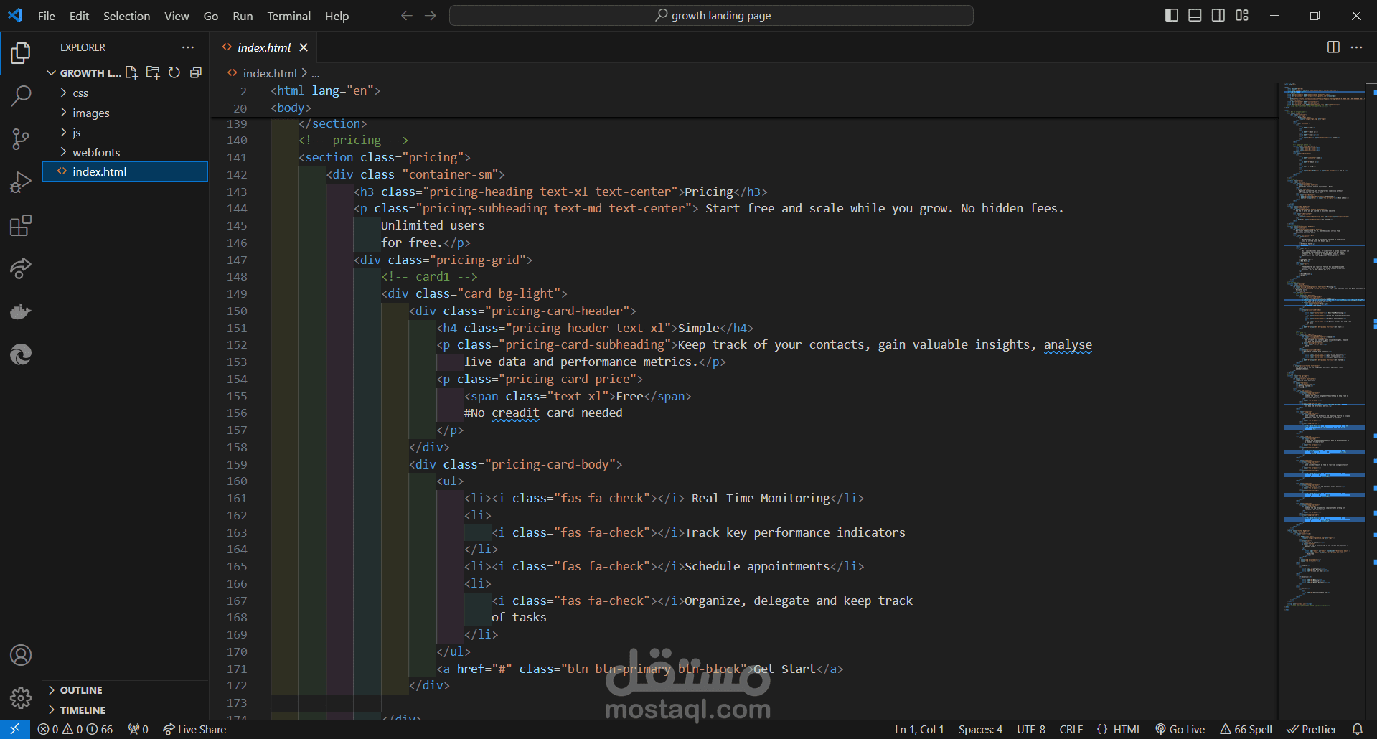Click the ports forwarded status item
Screen dimensions: 1377x739
(138, 729)
